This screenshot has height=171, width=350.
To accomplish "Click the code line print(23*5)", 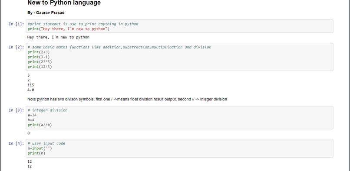I will tap(40, 62).
